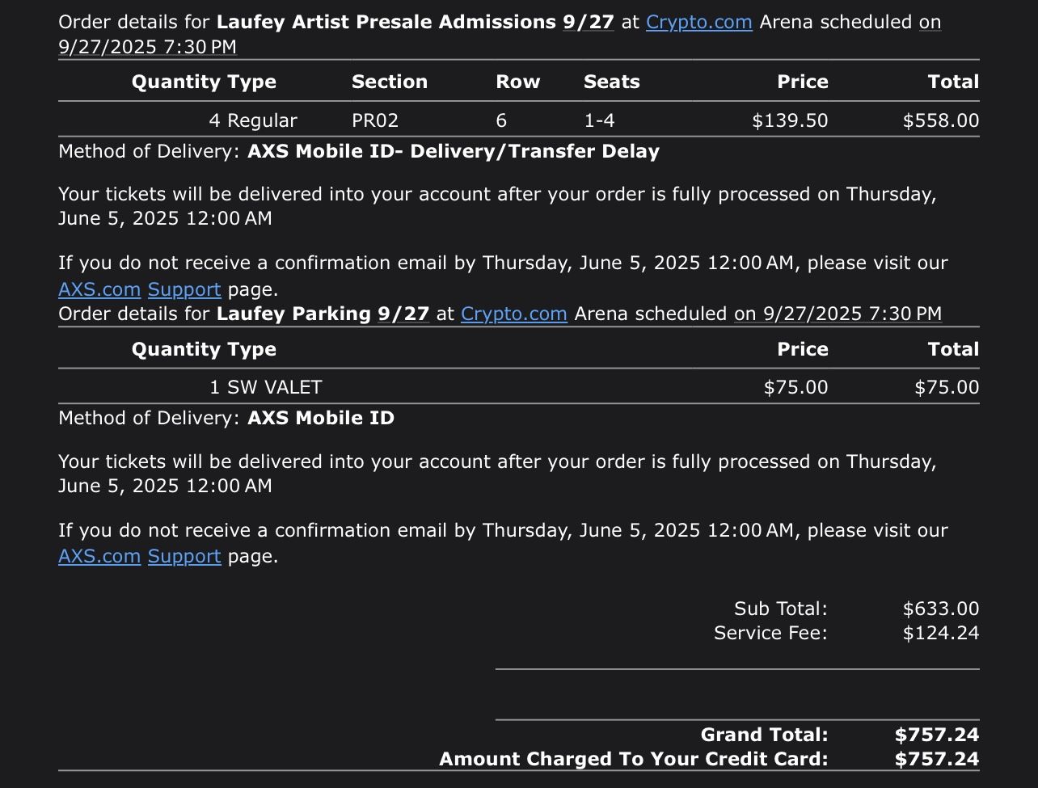Screen dimensions: 1038x788
Task: Select the Amount Charged To Your Credit Card value
Action: (x=936, y=759)
